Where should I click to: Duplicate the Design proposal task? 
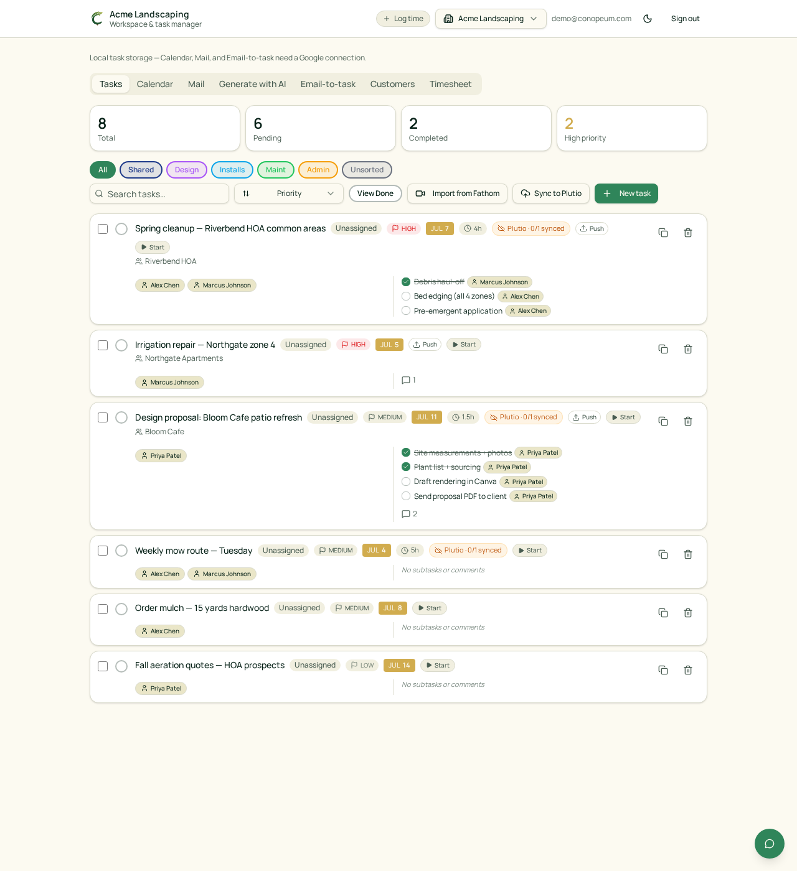pyautogui.click(x=663, y=421)
